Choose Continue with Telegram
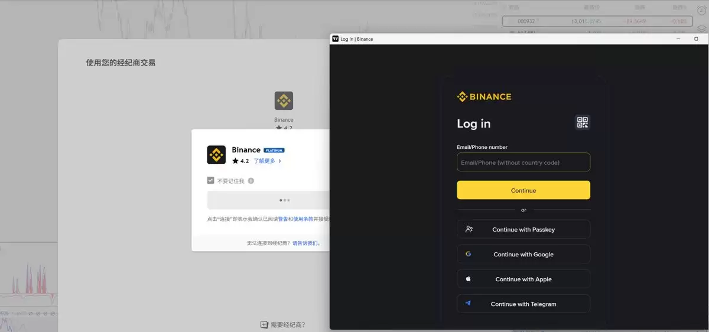The image size is (709, 332). 523,304
